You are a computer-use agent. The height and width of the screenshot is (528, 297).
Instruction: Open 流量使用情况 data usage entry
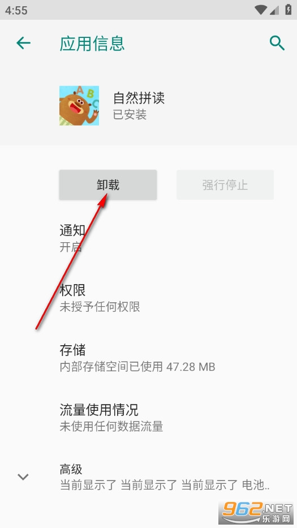pyautogui.click(x=148, y=418)
